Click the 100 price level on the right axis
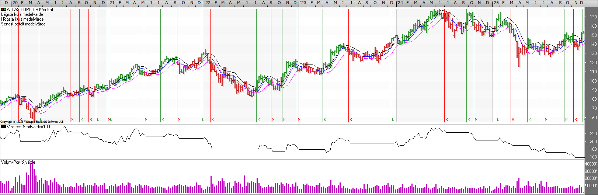The width and height of the screenshot is (598, 195). point(593,81)
